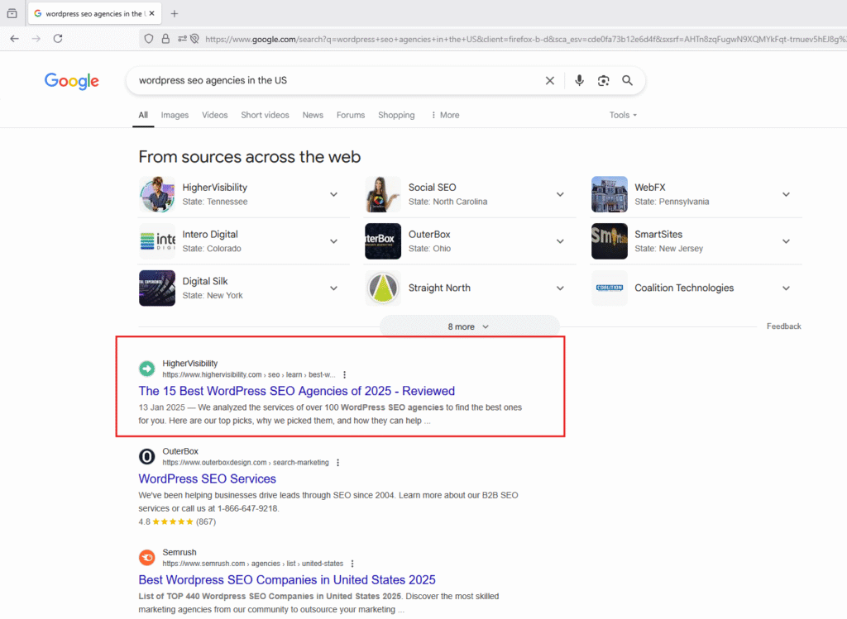847x619 pixels.
Task: Expand the Coalition Technologies card chevron
Action: tap(786, 288)
